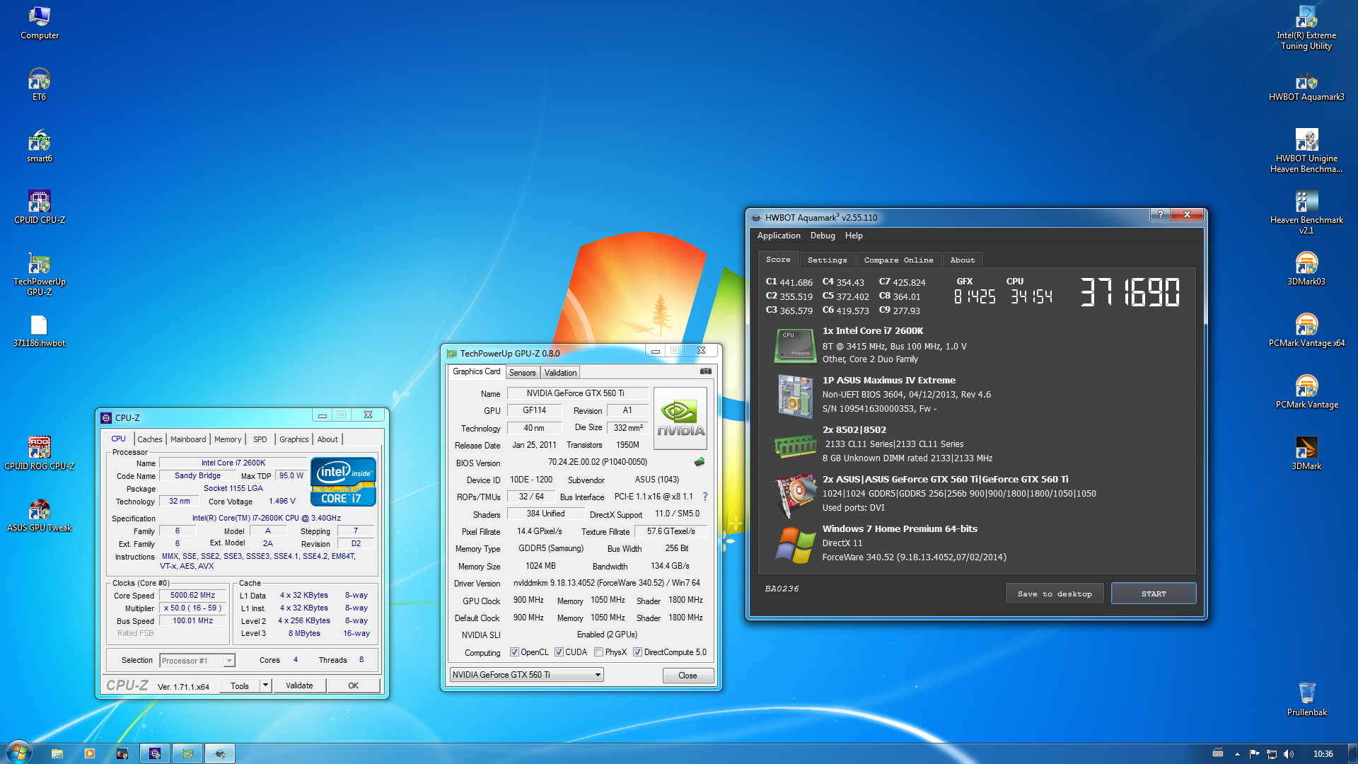Expand the CPU-Z Tools dropdown arrow
The image size is (1358, 764).
coord(265,685)
